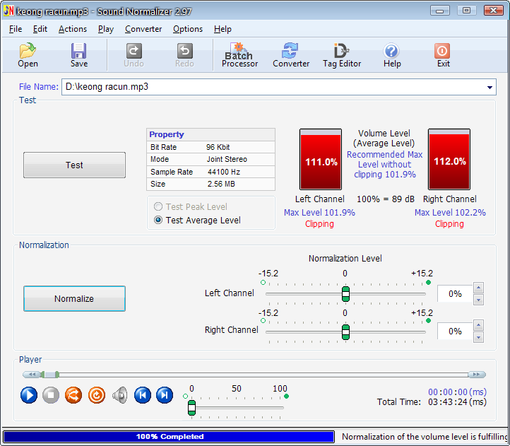The width and height of the screenshot is (510, 446).
Task: Click the Sample Rate 44100 Hz value
Action: pos(224,172)
